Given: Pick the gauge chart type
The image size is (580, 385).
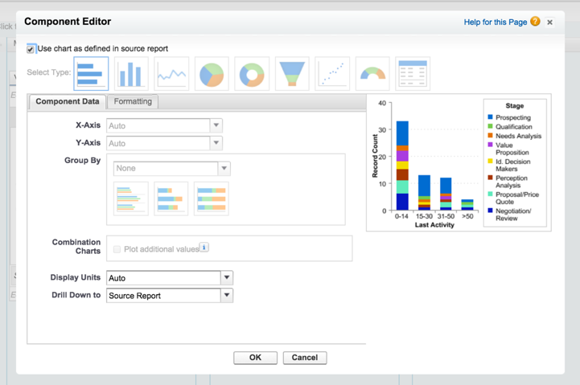Looking at the screenshot, I should tap(372, 73).
